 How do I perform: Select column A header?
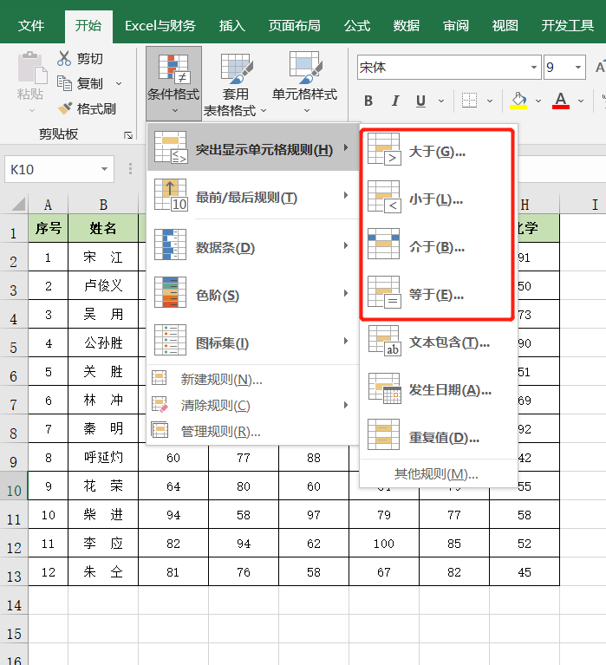pyautogui.click(x=48, y=205)
